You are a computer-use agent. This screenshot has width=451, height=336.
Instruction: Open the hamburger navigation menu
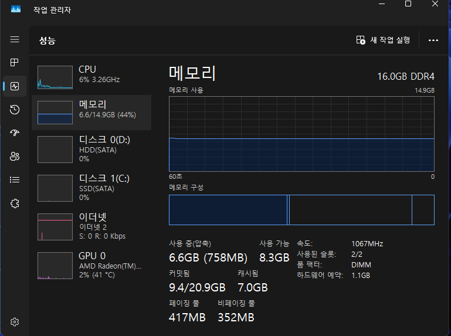[x=15, y=39]
